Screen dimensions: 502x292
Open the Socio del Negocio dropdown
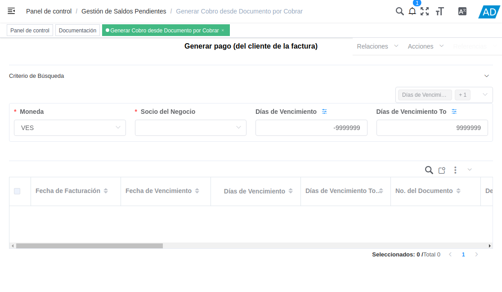[x=190, y=128]
